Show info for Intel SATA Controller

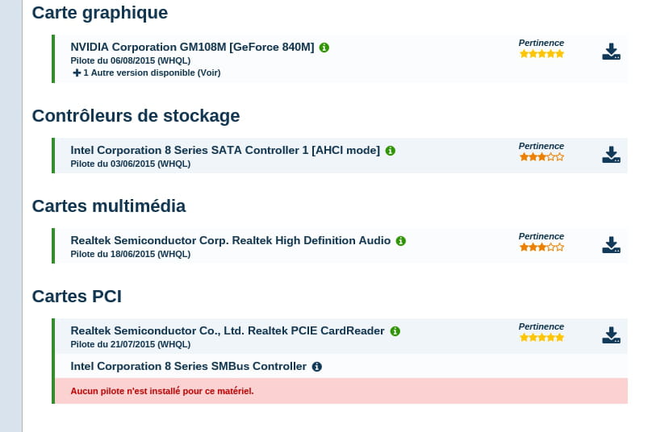tap(391, 151)
